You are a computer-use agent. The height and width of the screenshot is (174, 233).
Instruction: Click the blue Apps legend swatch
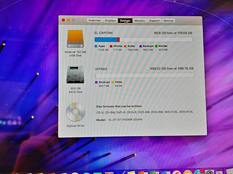(x=96, y=46)
